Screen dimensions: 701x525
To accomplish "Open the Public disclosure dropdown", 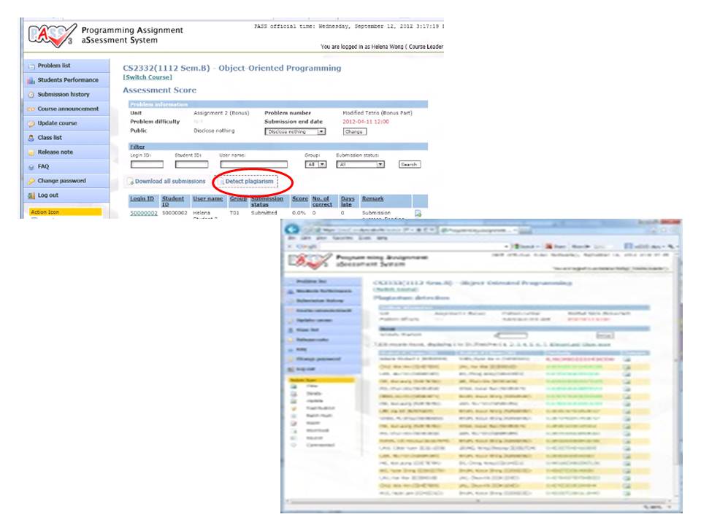I will coord(295,132).
